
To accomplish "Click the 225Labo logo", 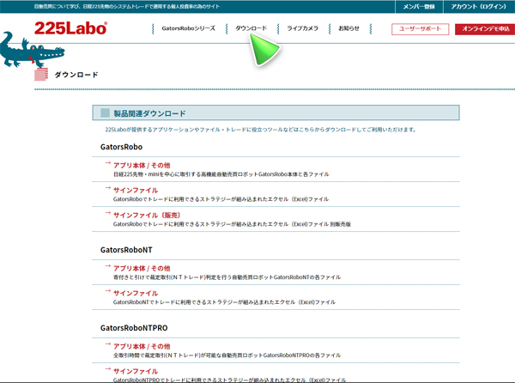I will pyautogui.click(x=70, y=28).
